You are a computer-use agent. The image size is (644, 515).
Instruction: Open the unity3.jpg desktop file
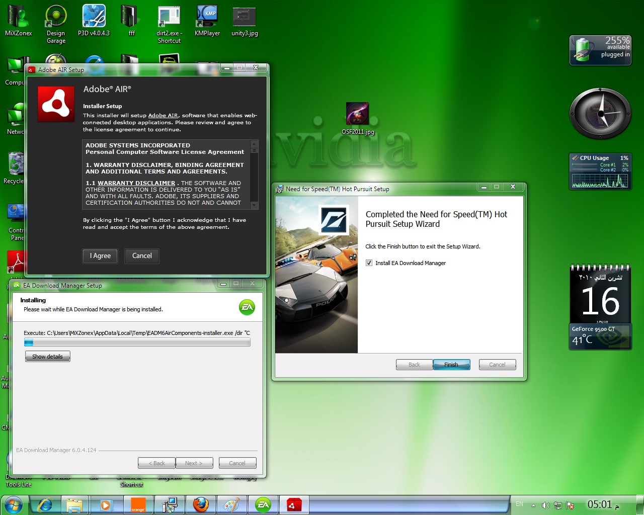coord(245,20)
